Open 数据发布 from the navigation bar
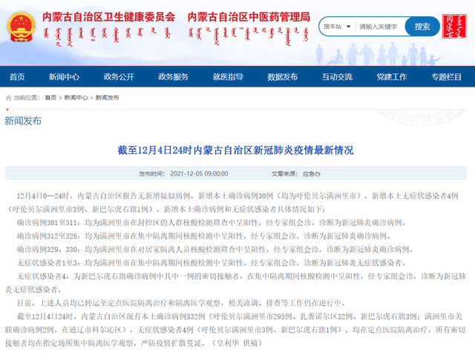Screen dimensions: 475x355 pos(283,77)
